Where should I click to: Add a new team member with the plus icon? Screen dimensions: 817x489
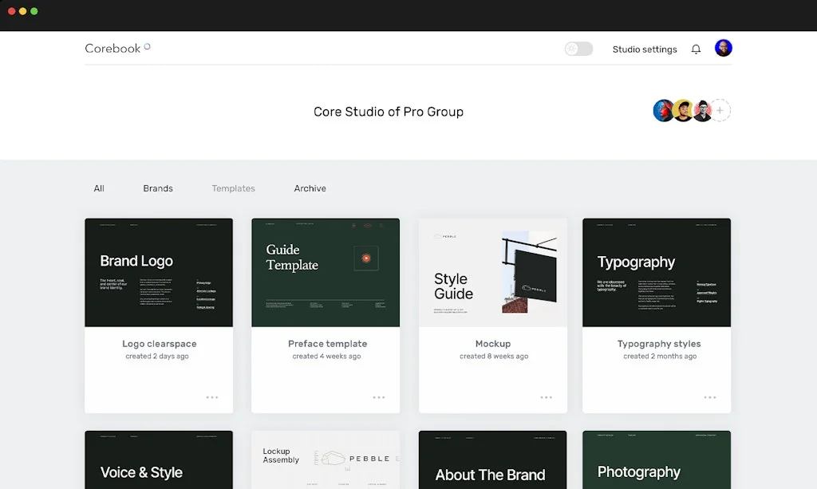click(x=720, y=111)
